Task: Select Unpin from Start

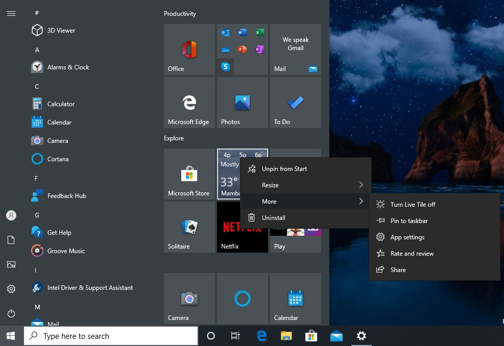Action: pos(283,168)
